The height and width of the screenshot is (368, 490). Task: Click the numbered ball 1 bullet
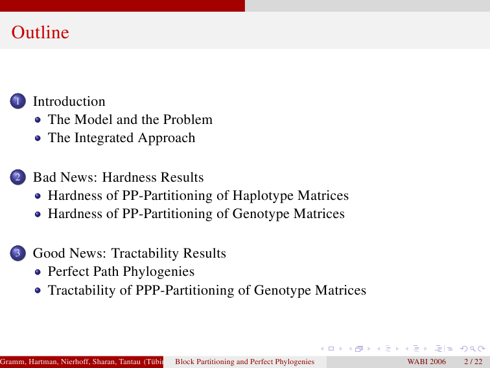(x=17, y=101)
